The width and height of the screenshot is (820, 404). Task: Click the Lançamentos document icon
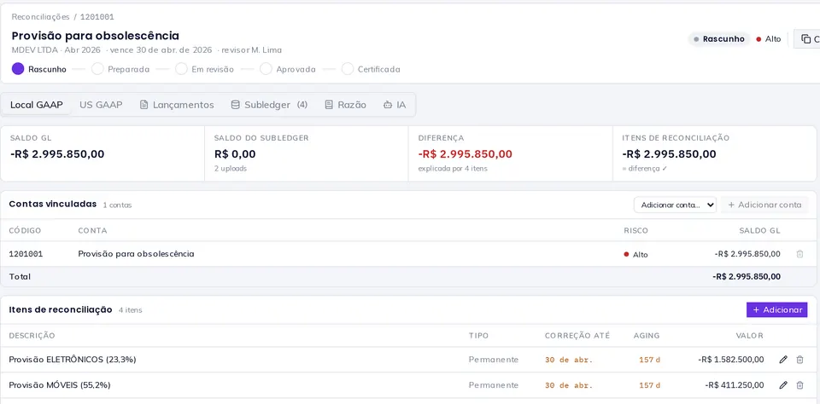click(x=143, y=105)
